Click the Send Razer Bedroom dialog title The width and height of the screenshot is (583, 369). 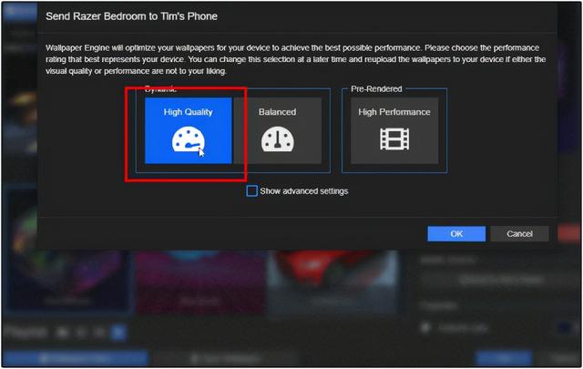[x=131, y=16]
